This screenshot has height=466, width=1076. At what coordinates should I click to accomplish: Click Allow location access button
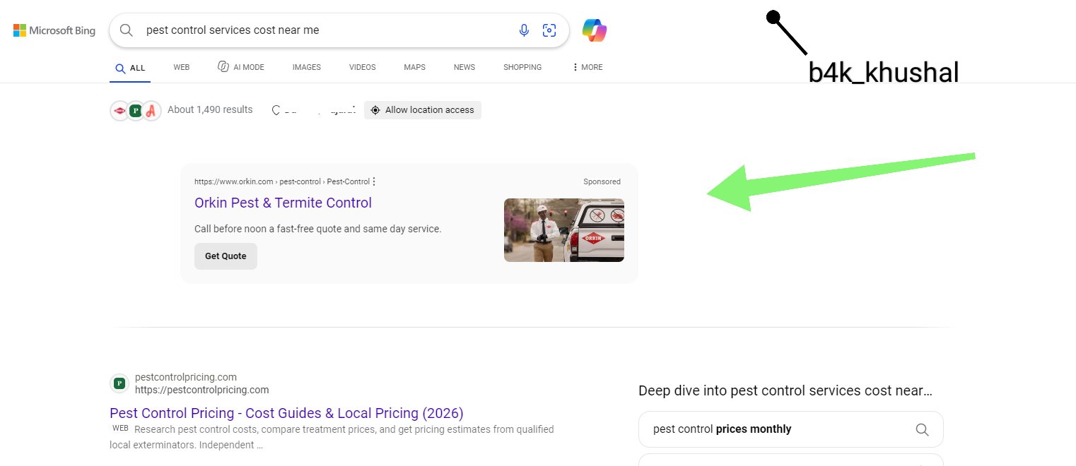[x=423, y=110]
